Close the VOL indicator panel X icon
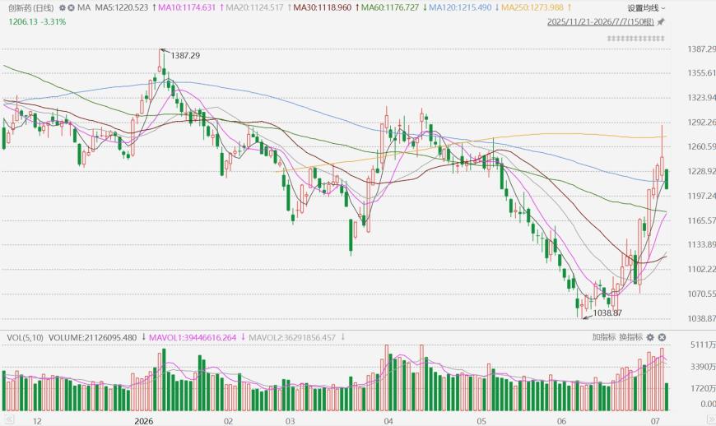Viewport: 716px width, 426px height. point(662,337)
